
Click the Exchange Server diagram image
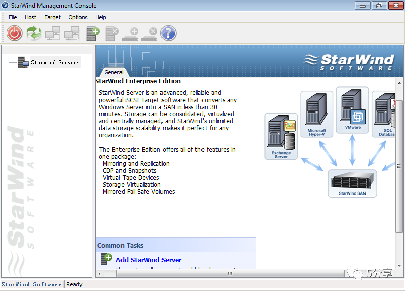click(281, 136)
